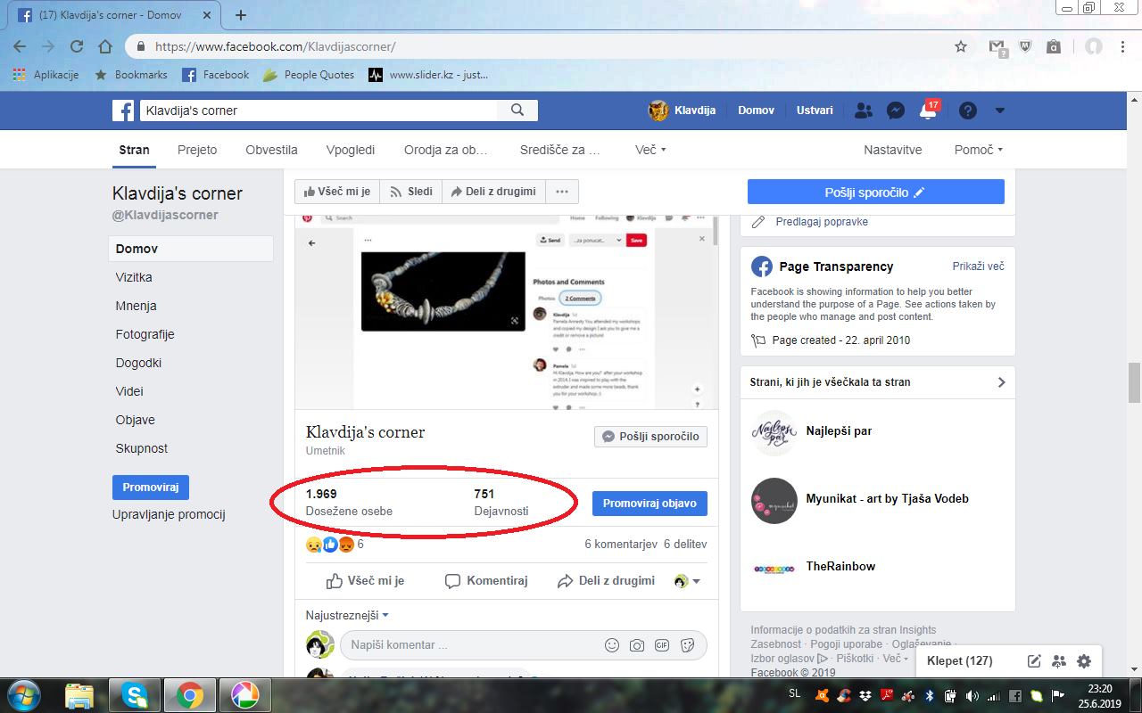
Task: Go to Domov in the header
Action: pyautogui.click(x=756, y=111)
